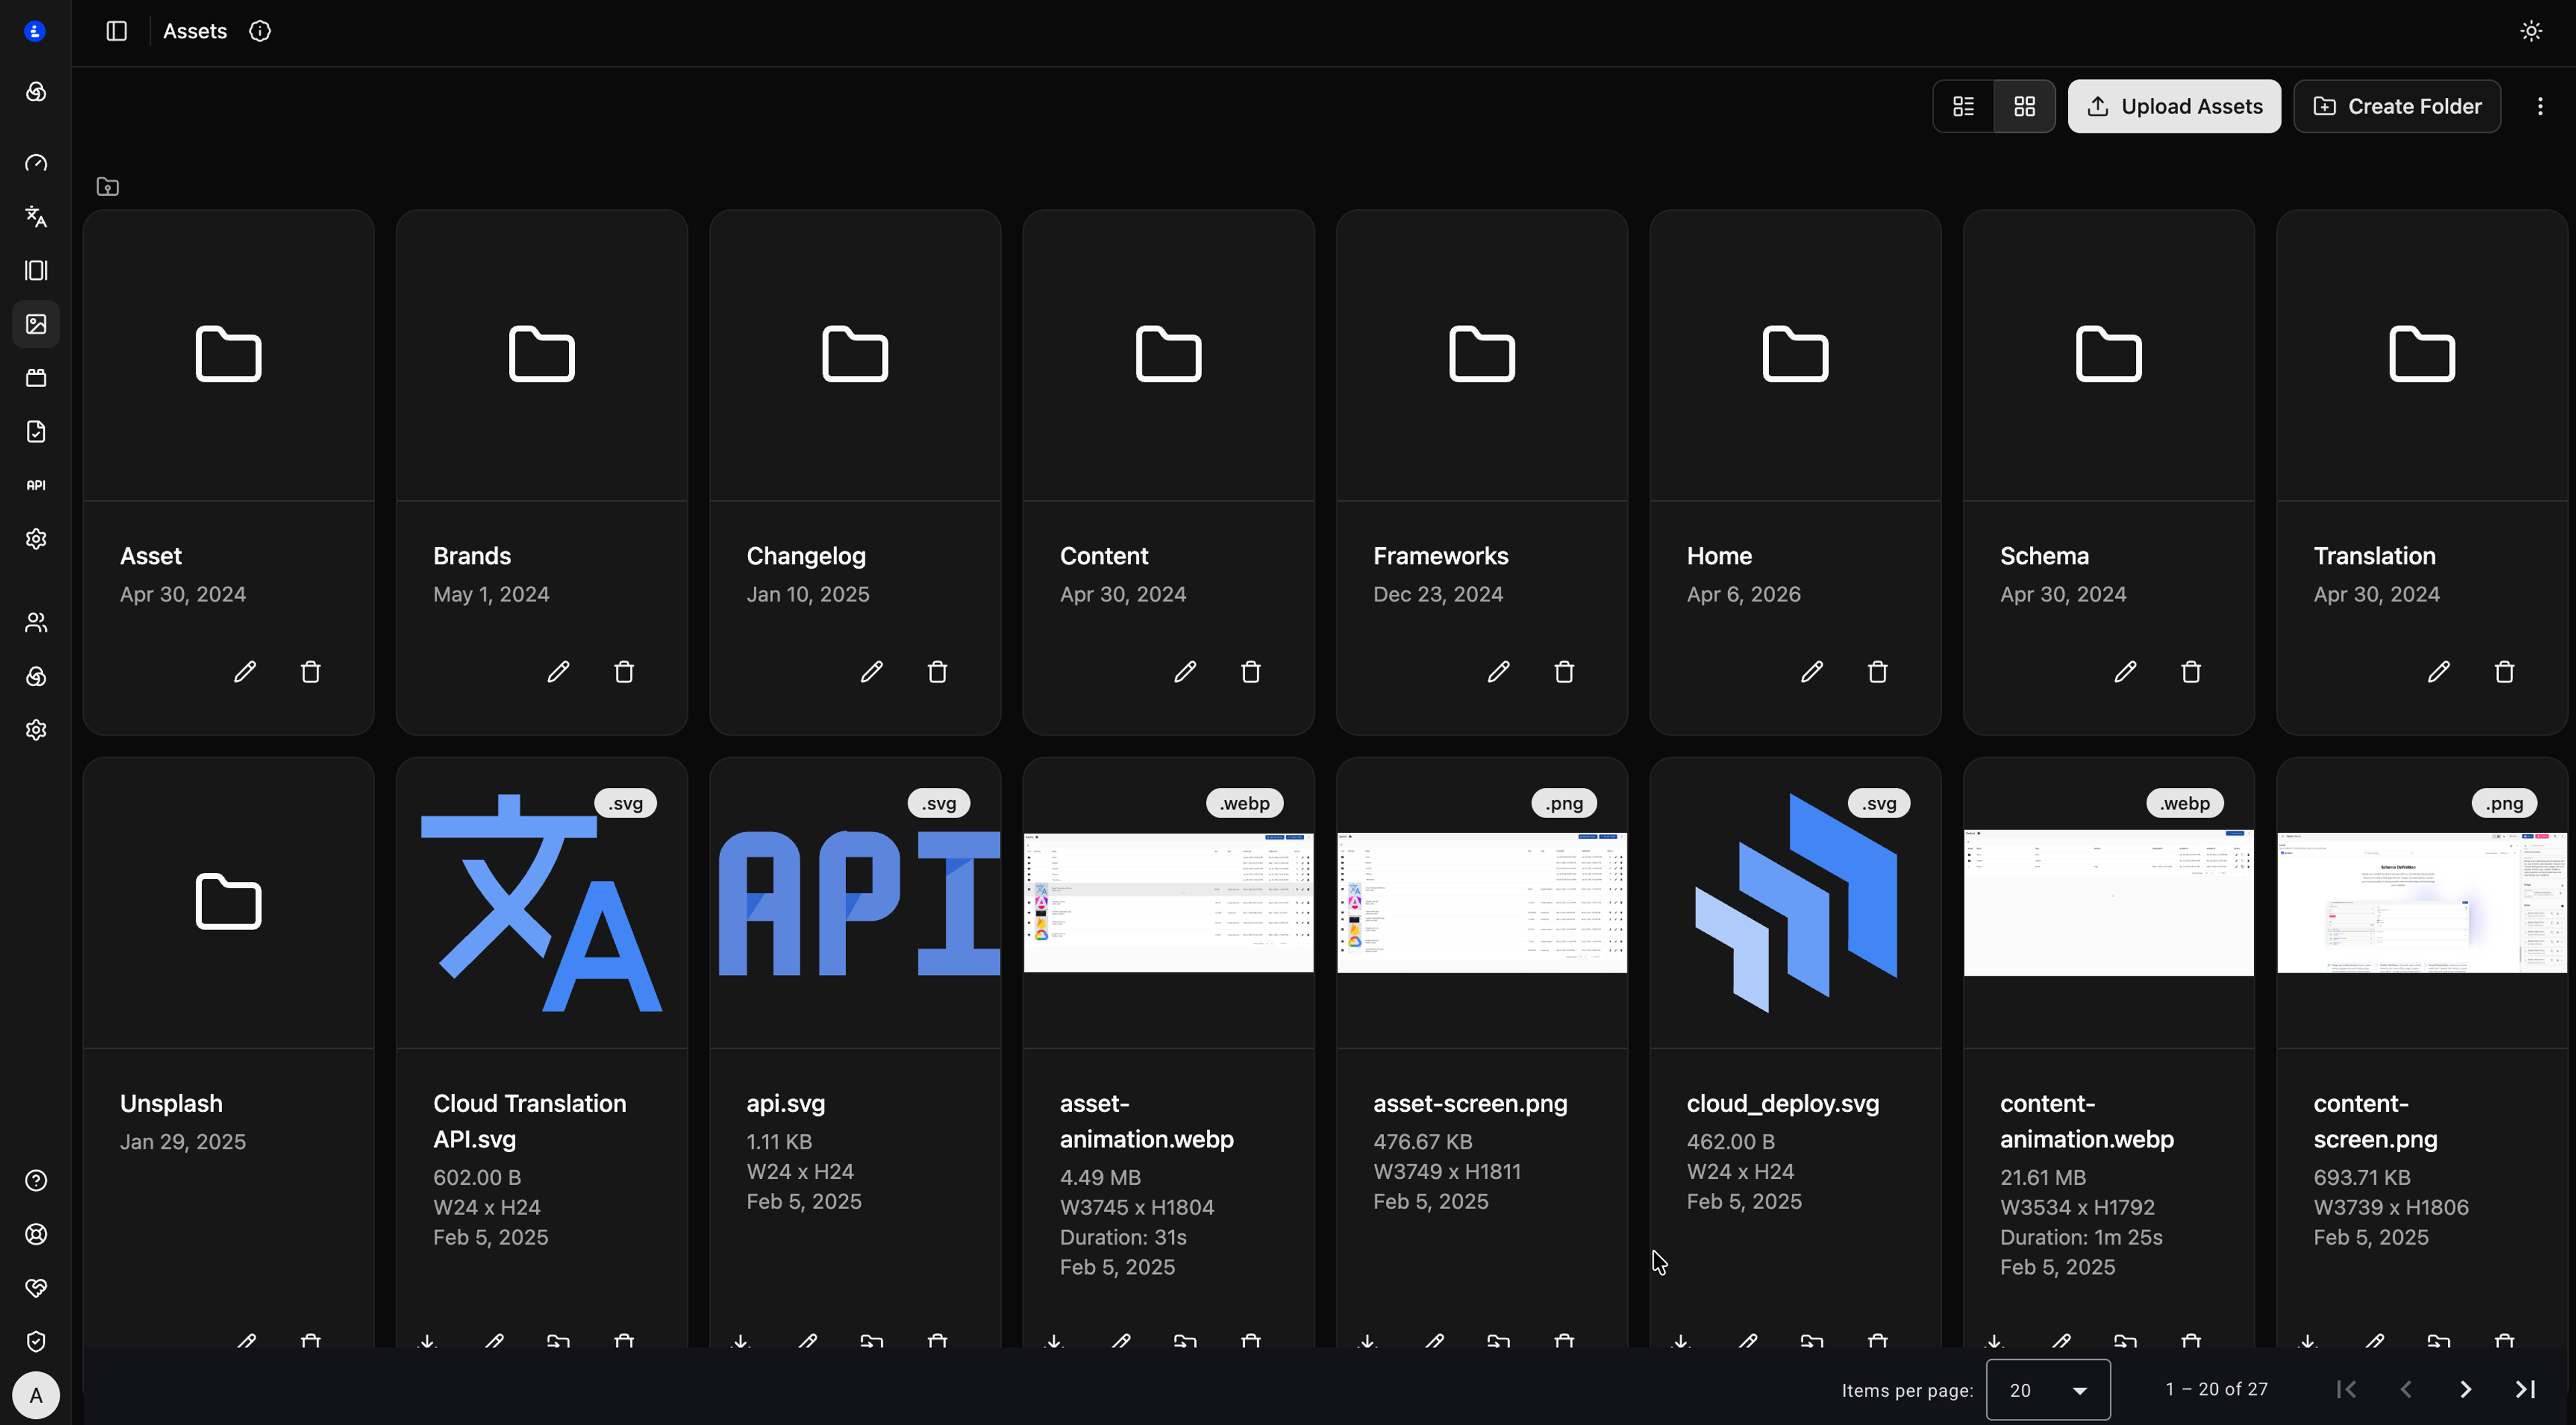
Task: Open the help question-mark icon
Action: [36, 1181]
